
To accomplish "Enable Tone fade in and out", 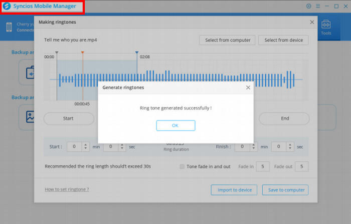I will (183, 166).
